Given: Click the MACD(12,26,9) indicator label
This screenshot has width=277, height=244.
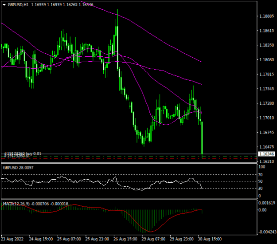Looking at the screenshot, I should tap(16, 204).
